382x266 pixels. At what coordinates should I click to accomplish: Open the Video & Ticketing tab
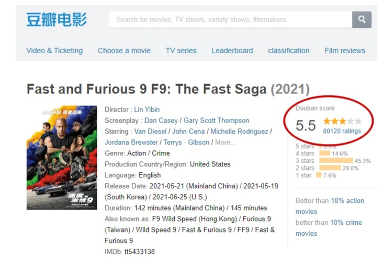pyautogui.click(x=54, y=51)
